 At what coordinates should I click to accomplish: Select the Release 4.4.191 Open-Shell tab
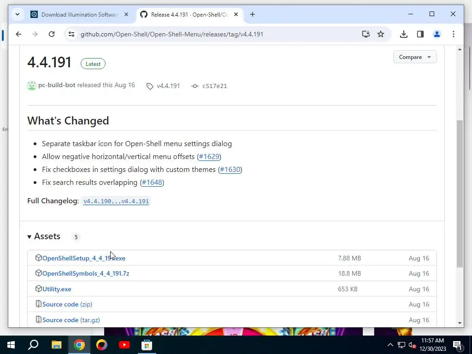189,14
